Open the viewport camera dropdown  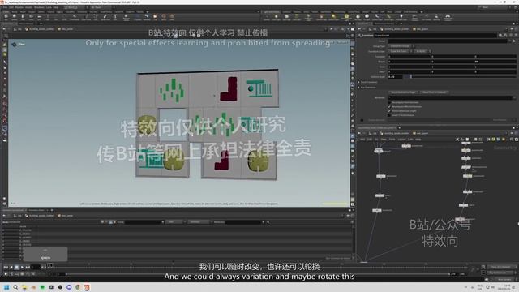[x=342, y=42]
